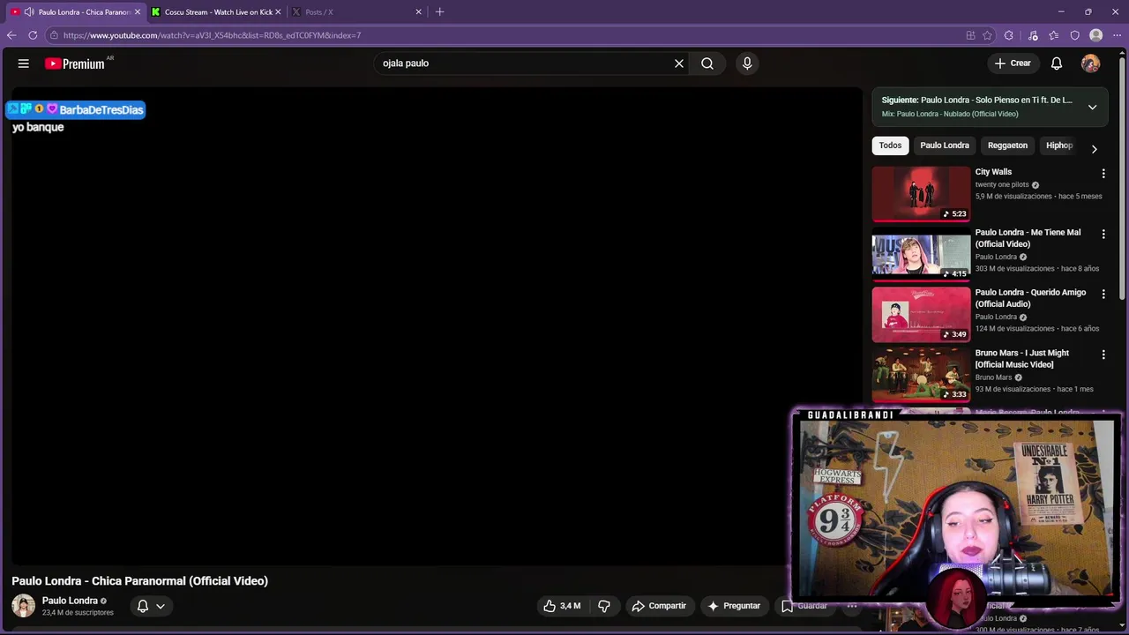The height and width of the screenshot is (635, 1129).
Task: Open twenty one pilots channel link
Action: (1002, 185)
